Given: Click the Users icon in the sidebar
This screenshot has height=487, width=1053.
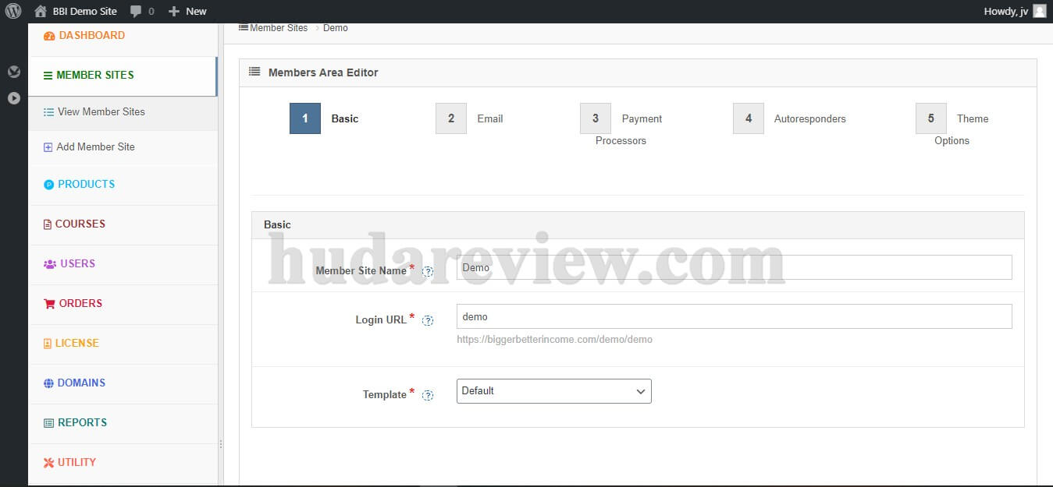Looking at the screenshot, I should (x=48, y=263).
